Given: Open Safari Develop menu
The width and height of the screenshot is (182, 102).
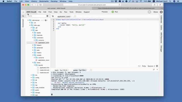Looking at the screenshot, I should pos(54,1).
